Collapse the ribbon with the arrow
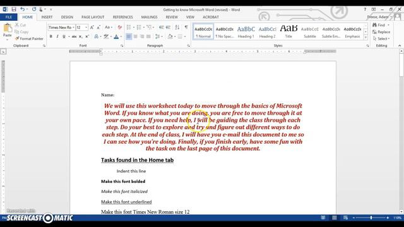This screenshot has height=227, width=404. [400, 45]
